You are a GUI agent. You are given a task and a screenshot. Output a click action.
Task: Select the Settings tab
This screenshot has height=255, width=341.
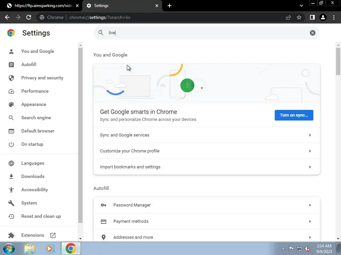click(122, 6)
